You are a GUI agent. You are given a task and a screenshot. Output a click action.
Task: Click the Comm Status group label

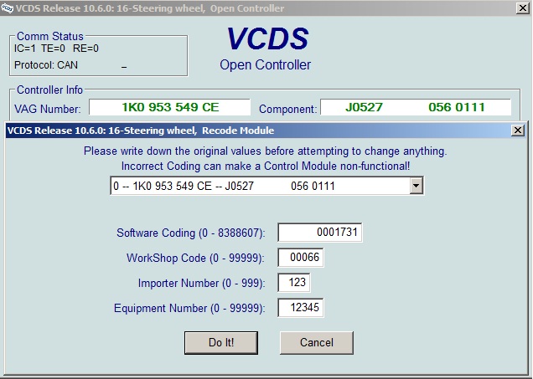pos(50,36)
